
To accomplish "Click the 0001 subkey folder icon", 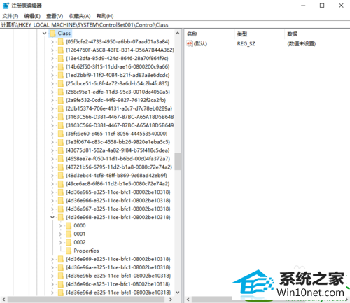I will pyautogui.click(x=69, y=234).
